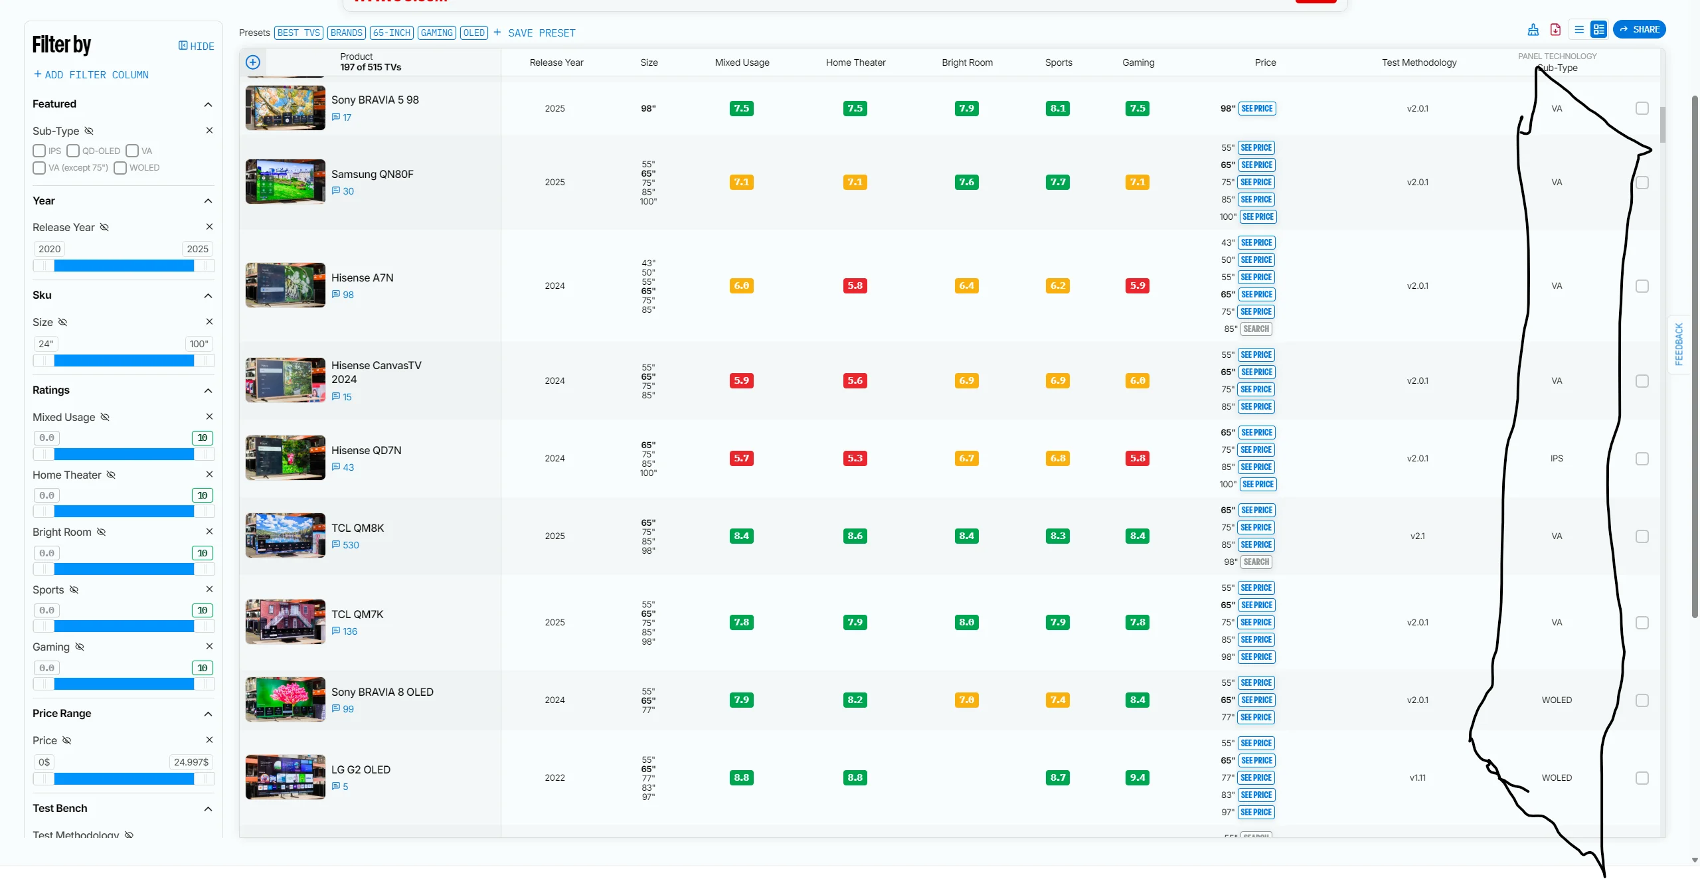
Task: Remove the Sub-Type filter with its X icon
Action: tap(209, 130)
